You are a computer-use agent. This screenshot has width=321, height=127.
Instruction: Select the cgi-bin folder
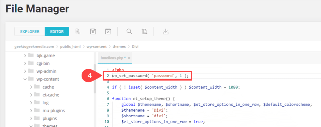click(x=43, y=63)
